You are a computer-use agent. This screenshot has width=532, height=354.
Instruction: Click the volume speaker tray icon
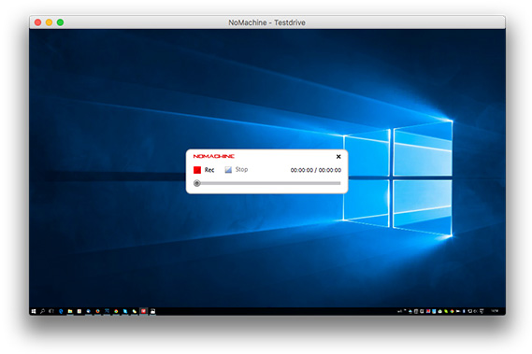475,311
